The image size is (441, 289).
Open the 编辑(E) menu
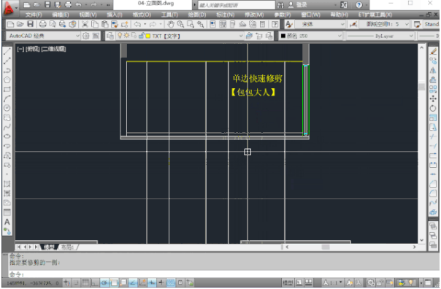click(61, 15)
